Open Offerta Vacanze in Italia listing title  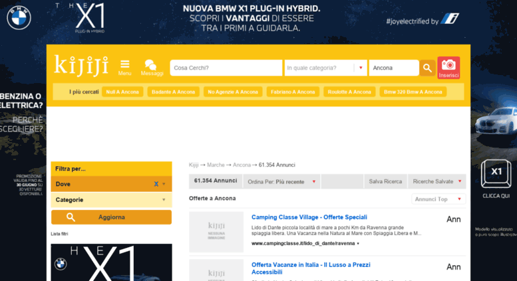point(311,268)
